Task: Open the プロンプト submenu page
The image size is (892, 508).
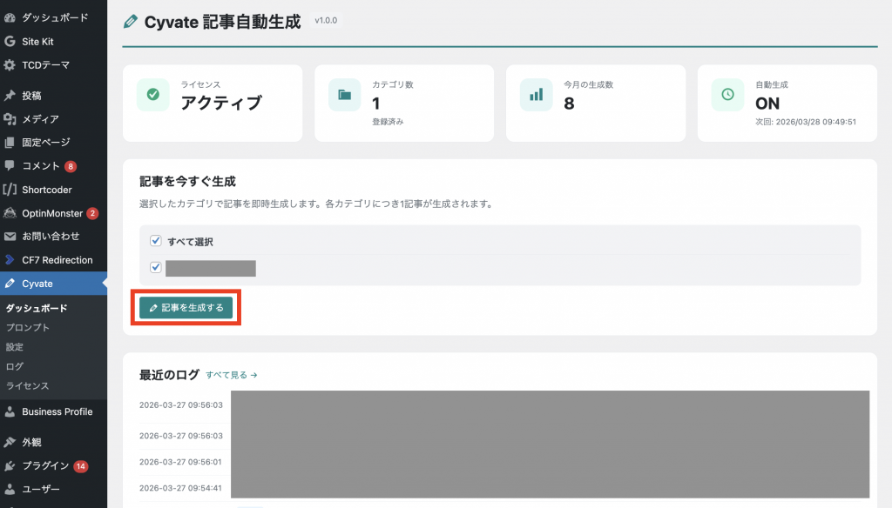Action: pos(28,328)
